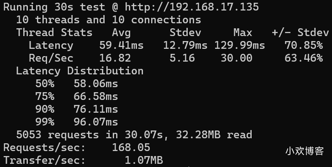Click the Transfer/sec value 1.07MB
332x167 pixels.
pyautogui.click(x=144, y=160)
